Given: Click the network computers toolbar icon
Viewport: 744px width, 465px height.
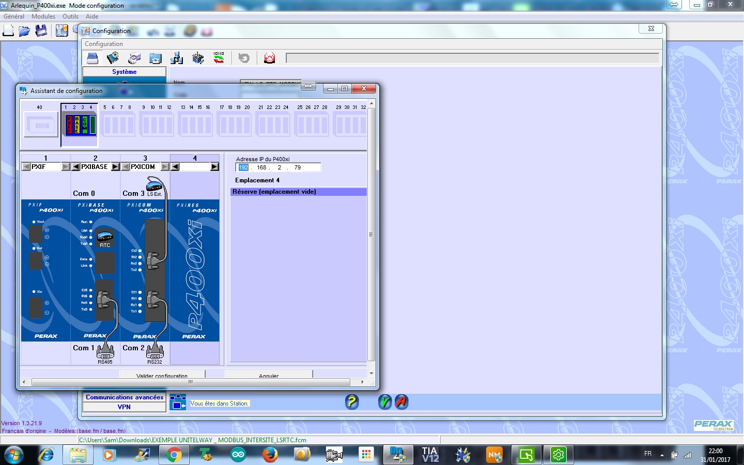Looking at the screenshot, I should (x=177, y=58).
